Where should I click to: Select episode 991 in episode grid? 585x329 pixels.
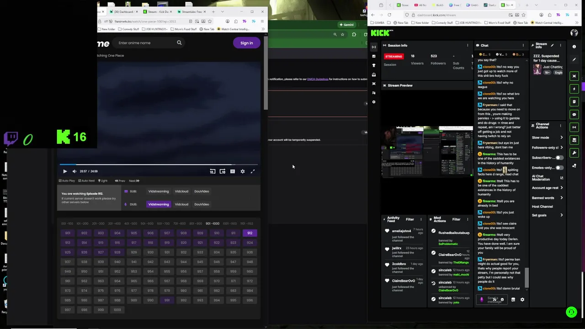(x=167, y=300)
